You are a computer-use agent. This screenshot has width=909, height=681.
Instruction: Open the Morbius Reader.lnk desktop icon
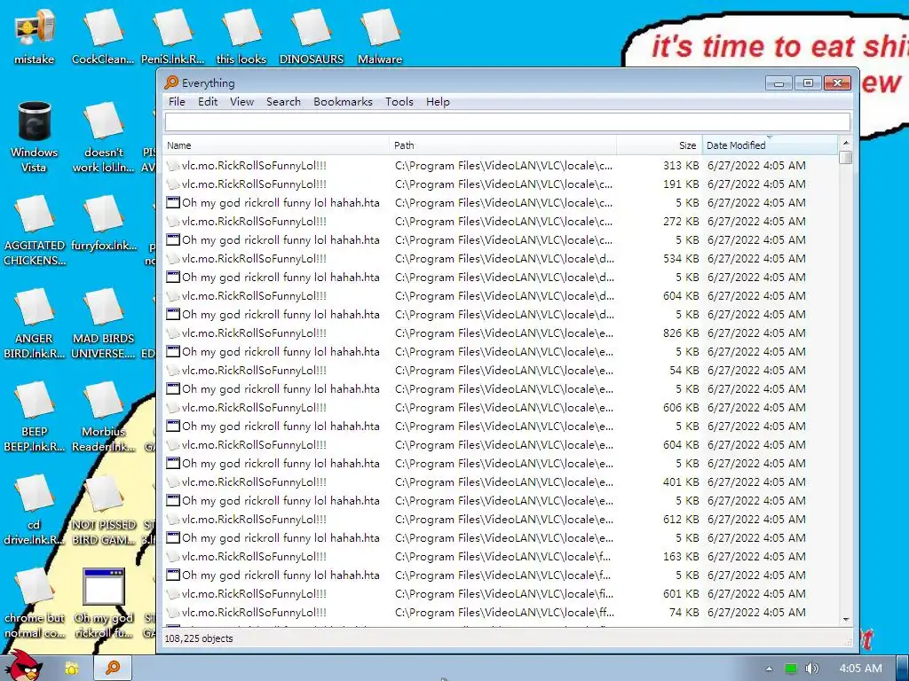click(x=104, y=417)
